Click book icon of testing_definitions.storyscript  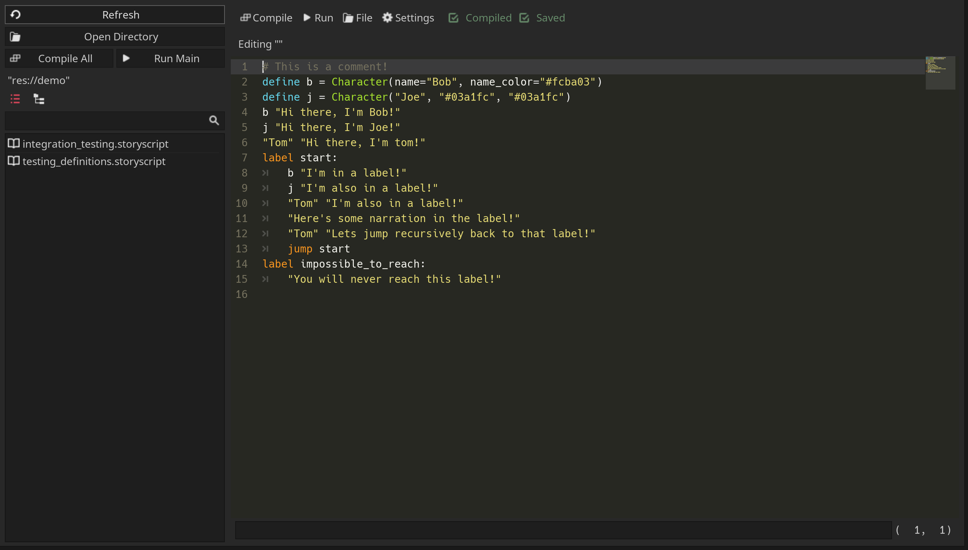click(x=14, y=161)
